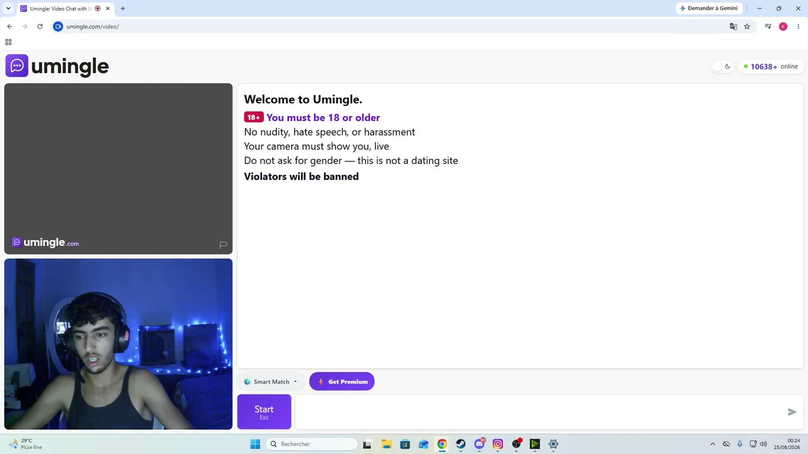Expand the tab search dropdown

8,9
